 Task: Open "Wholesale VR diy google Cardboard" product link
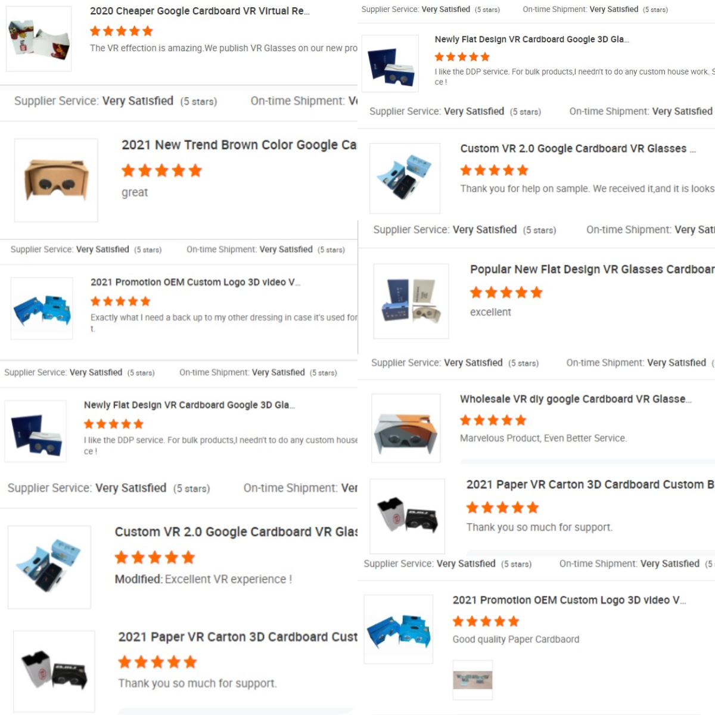pos(576,399)
